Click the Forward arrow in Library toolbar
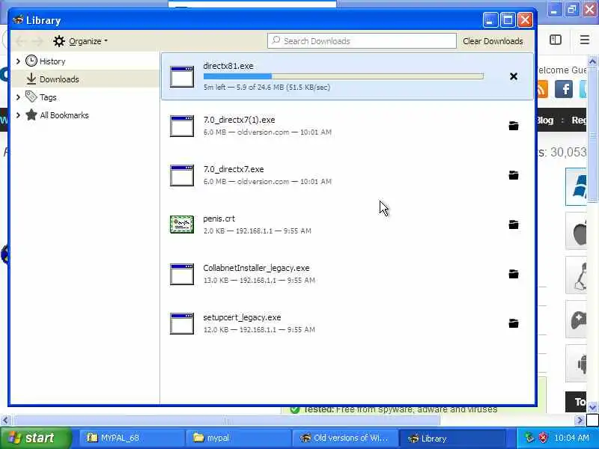The width and height of the screenshot is (599, 449). click(37, 41)
